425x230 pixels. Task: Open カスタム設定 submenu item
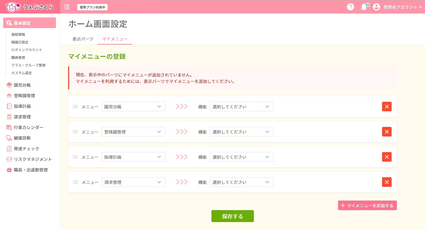click(21, 73)
